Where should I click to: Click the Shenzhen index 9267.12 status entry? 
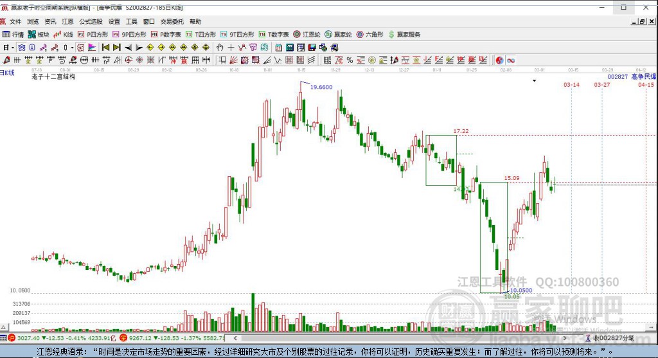[x=173, y=338]
